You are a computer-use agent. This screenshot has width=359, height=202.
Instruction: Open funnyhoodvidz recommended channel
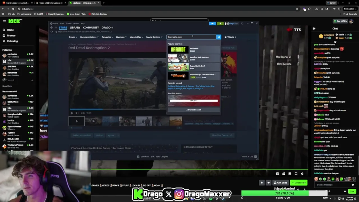tap(17, 115)
